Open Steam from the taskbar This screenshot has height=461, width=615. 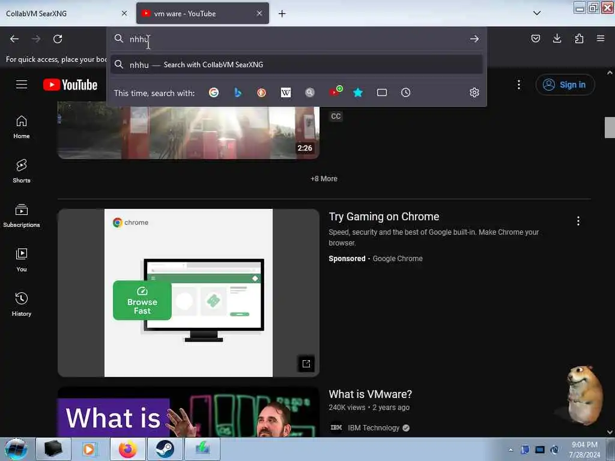click(165, 449)
